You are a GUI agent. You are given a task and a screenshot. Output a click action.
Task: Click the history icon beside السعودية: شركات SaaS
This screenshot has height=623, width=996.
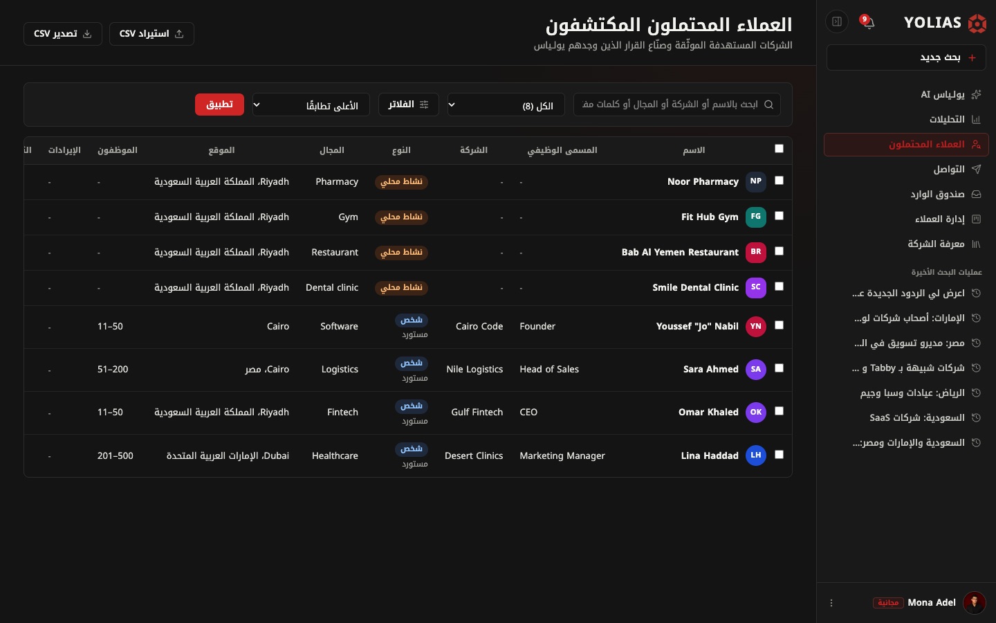(977, 418)
